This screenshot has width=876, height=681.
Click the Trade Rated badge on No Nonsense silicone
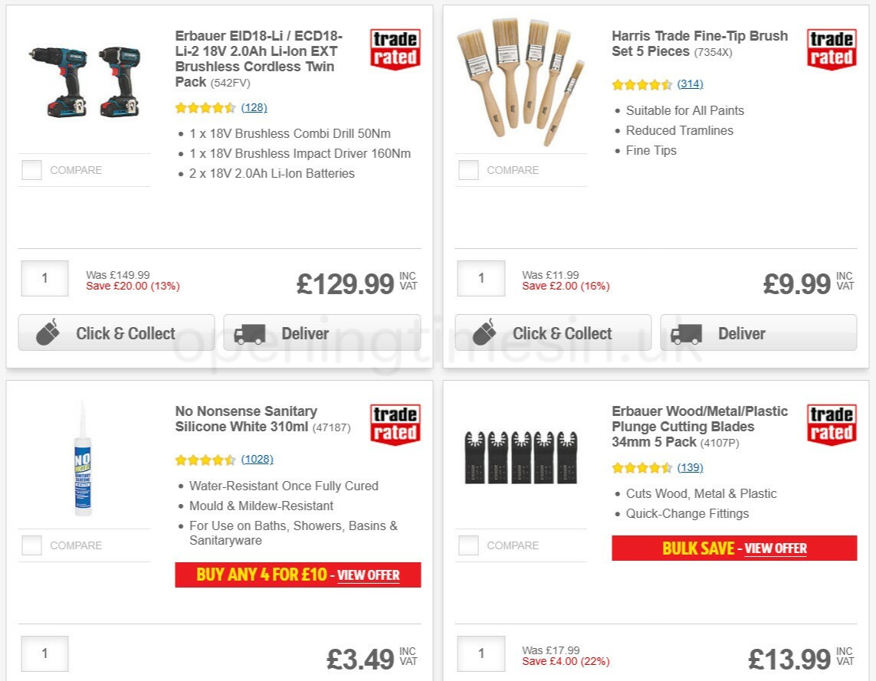coord(394,426)
